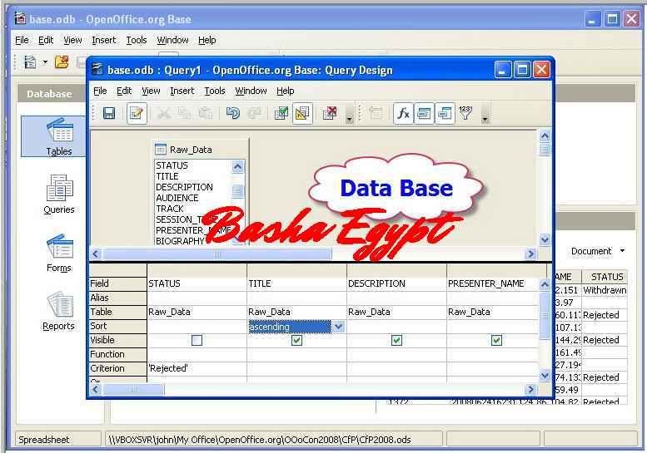This screenshot has height=453, width=647.
Task: Click the Criterion cell containing 'Rejected'
Action: (197, 368)
